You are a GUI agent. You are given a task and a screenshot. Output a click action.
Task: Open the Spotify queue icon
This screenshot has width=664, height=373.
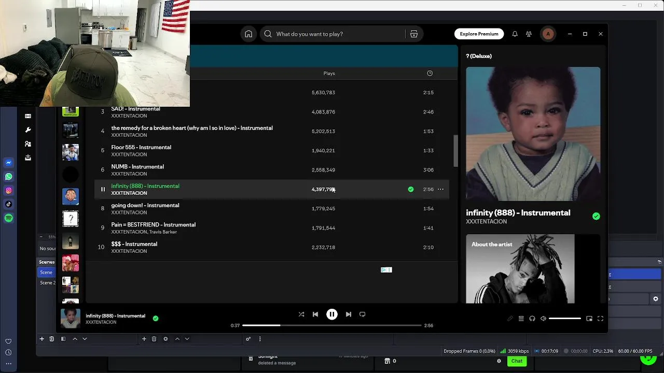(x=521, y=319)
